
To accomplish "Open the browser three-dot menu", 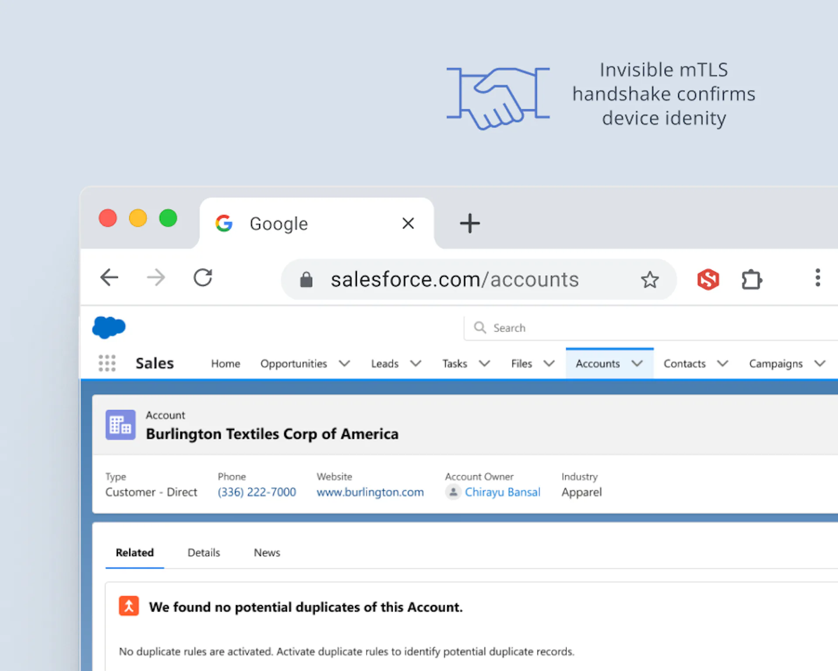I will point(817,277).
